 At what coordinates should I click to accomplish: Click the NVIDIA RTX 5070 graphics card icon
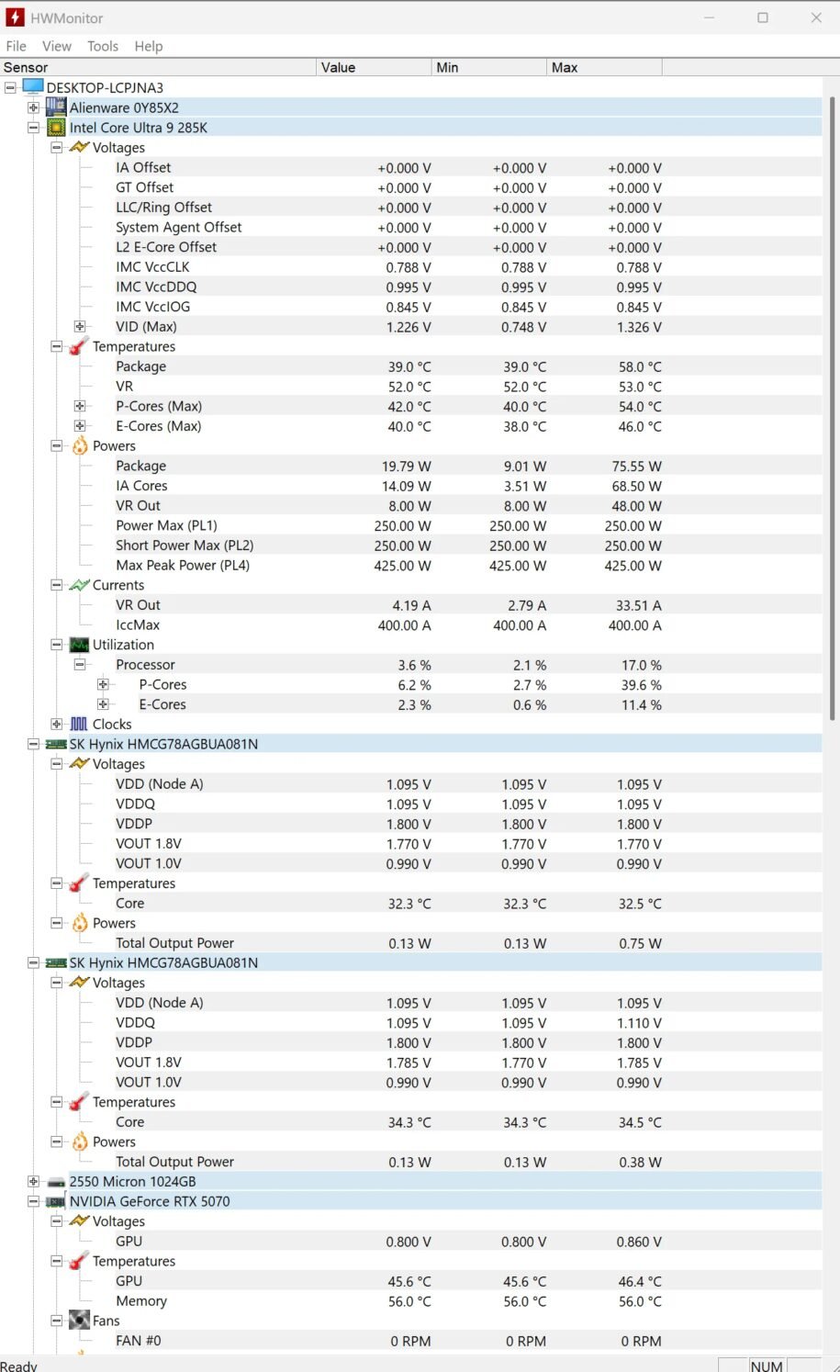56,1201
